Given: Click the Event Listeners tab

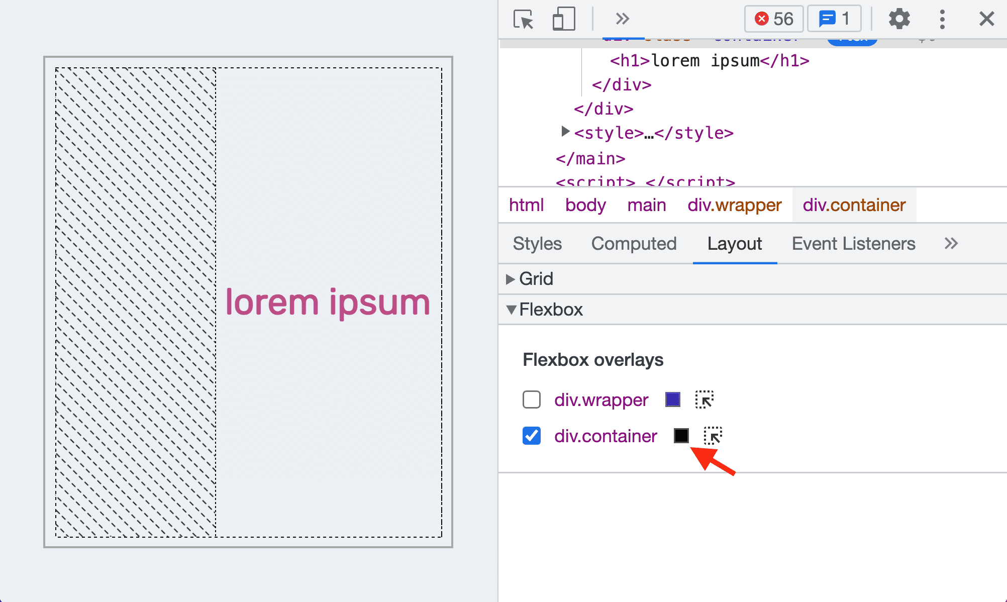Looking at the screenshot, I should click(x=854, y=243).
